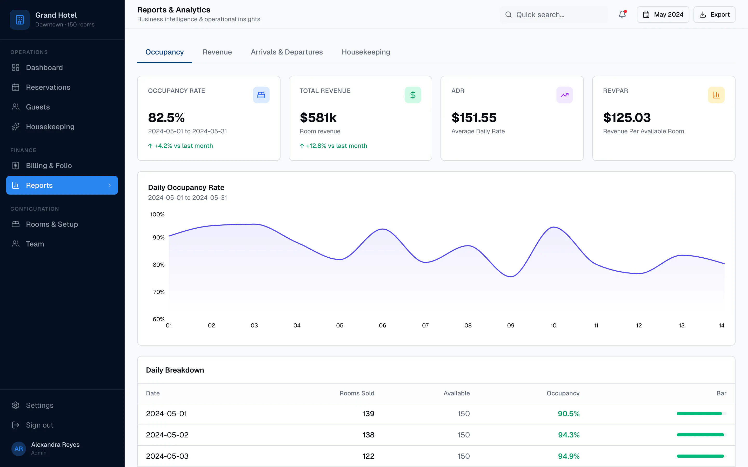Click the $151.55 ADR figure

tap(474, 118)
